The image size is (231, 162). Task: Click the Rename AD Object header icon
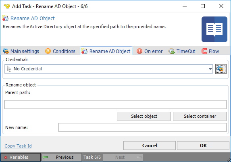pos(5,18)
